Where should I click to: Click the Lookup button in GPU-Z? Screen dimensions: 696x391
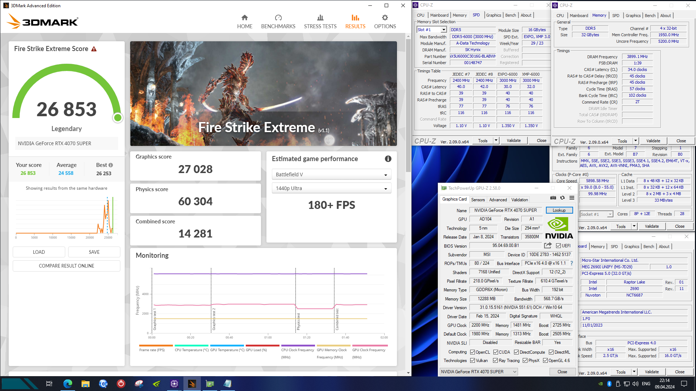click(x=559, y=210)
